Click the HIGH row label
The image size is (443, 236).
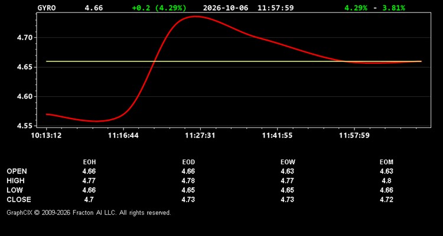coord(15,181)
